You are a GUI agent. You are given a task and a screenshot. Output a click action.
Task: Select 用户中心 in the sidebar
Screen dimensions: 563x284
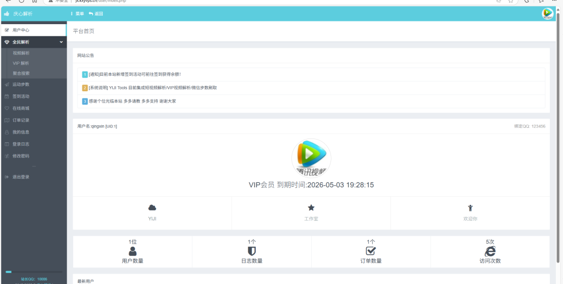coord(34,30)
